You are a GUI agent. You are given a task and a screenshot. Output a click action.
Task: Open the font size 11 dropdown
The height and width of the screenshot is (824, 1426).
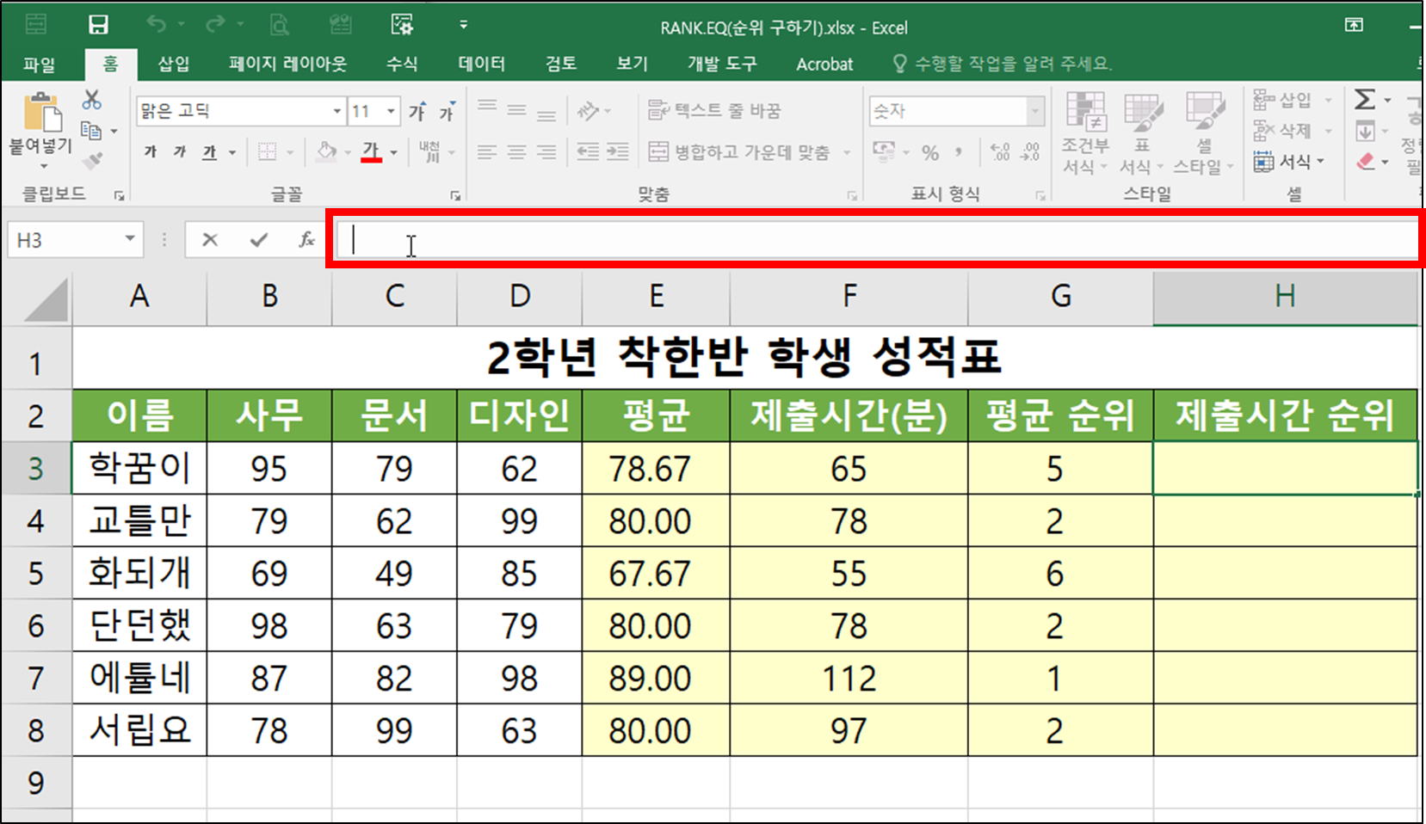(392, 110)
